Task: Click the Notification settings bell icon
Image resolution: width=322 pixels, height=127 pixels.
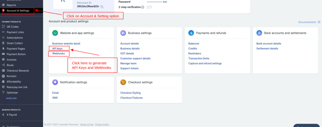Action: (55, 82)
